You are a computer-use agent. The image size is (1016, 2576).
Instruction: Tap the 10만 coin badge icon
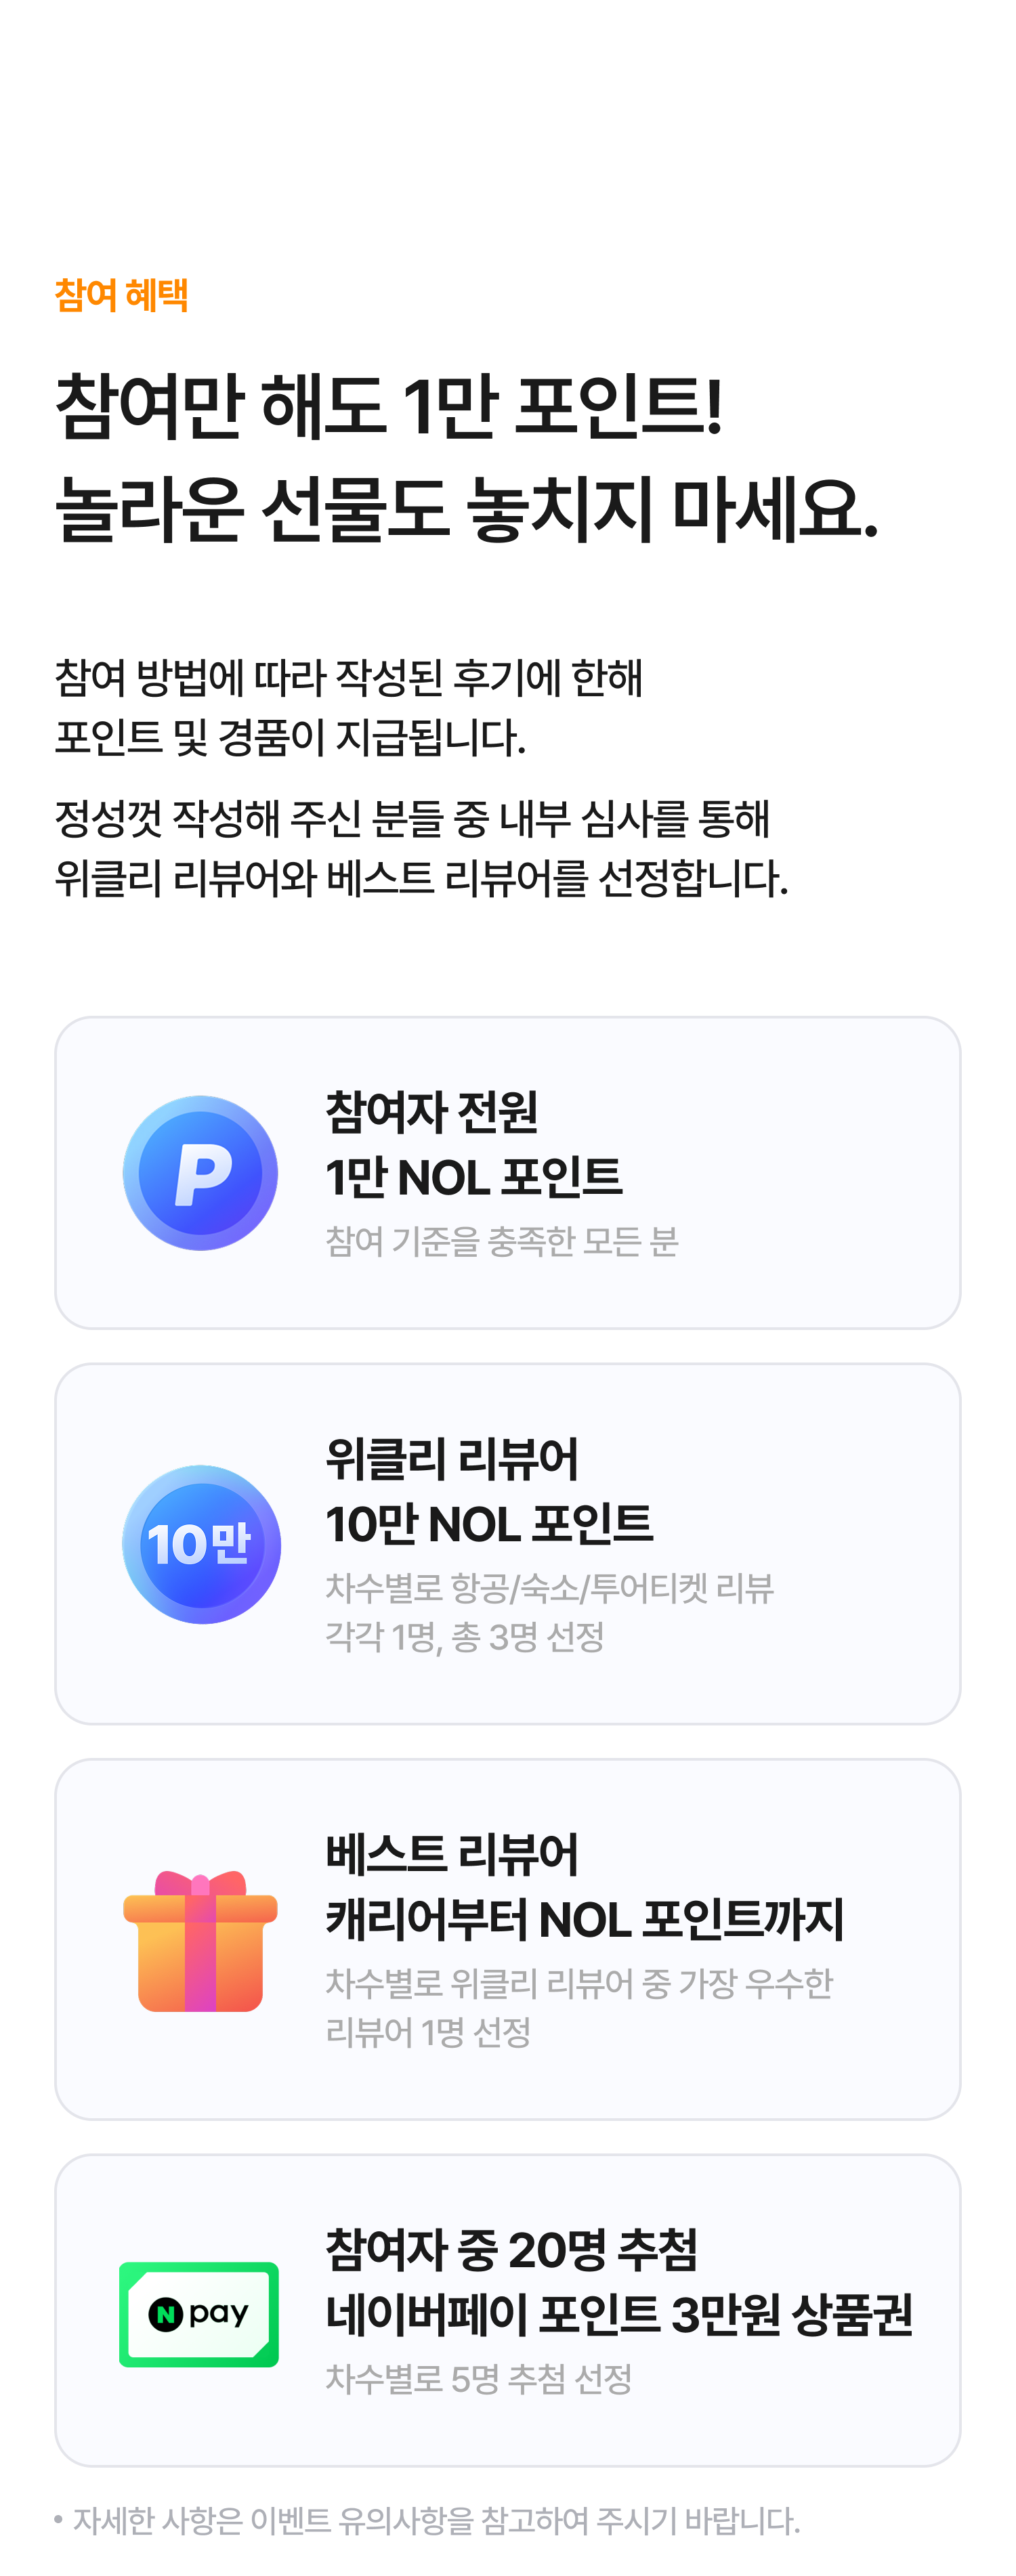tap(200, 1543)
